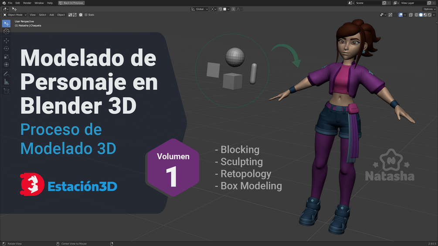Switch to Solid shading
The image size is (438, 246).
421,15
